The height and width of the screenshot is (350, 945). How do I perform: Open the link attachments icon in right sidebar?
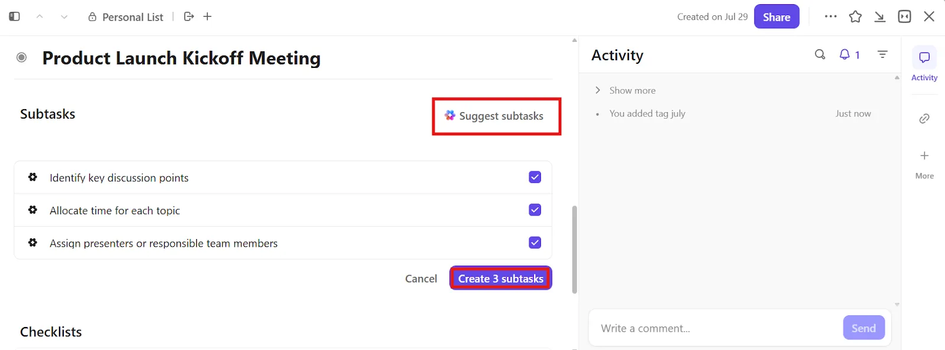pos(924,118)
